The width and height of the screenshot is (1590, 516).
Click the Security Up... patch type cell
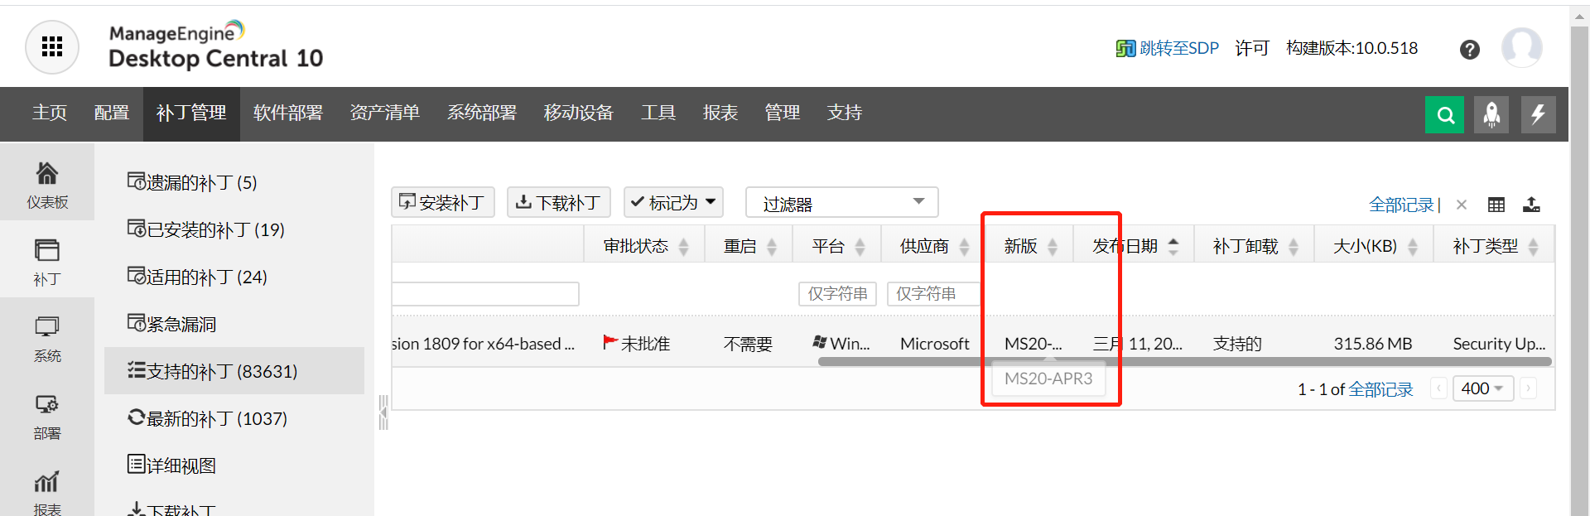pyautogui.click(x=1499, y=344)
